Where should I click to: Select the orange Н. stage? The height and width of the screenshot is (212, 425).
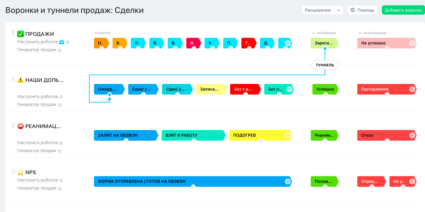point(101,43)
